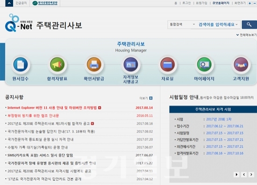Click the 합격자발표 label
Image resolution: width=257 pixels, height=185 pixels.
tap(57, 79)
